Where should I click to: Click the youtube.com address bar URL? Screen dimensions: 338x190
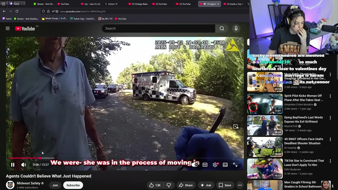point(83,11)
